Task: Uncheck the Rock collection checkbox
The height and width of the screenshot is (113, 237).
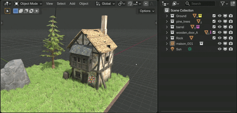Action: pyautogui.click(x=214, y=38)
